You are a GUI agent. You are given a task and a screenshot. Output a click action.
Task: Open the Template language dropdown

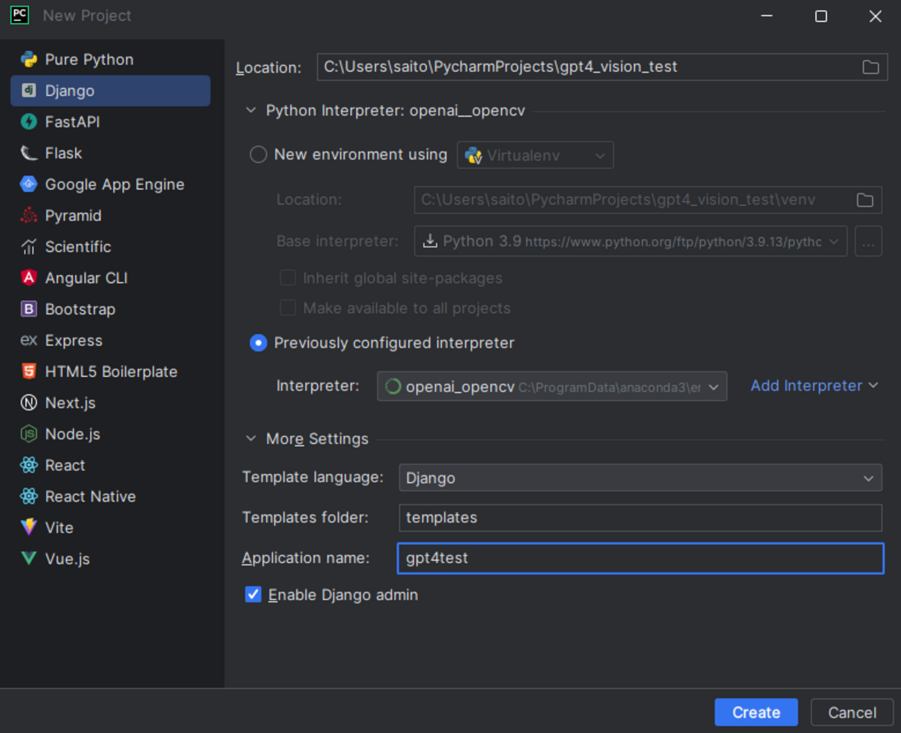pos(640,478)
